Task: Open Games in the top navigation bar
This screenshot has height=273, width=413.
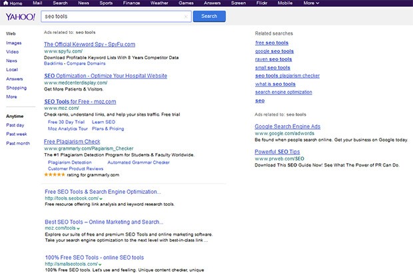Action: coord(186,3)
